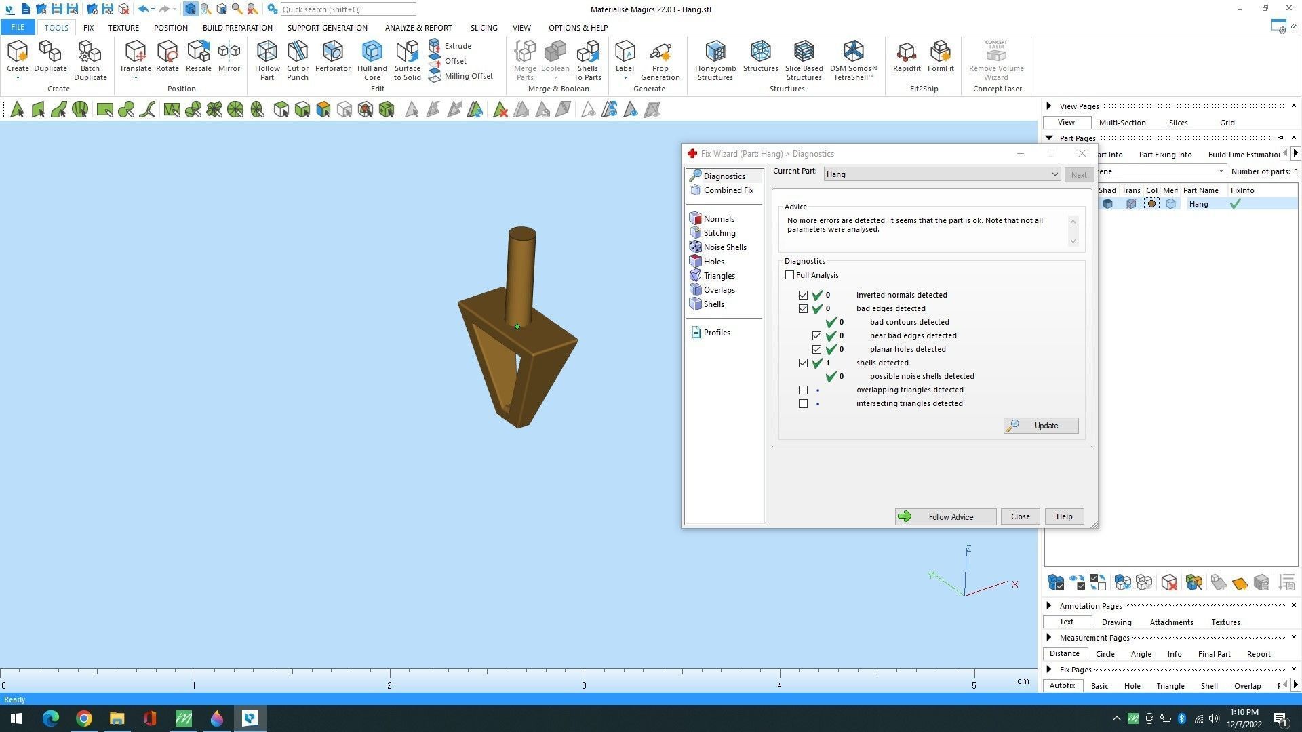Check overlapping triangles detected box
This screenshot has width=1302, height=732.
(803, 390)
